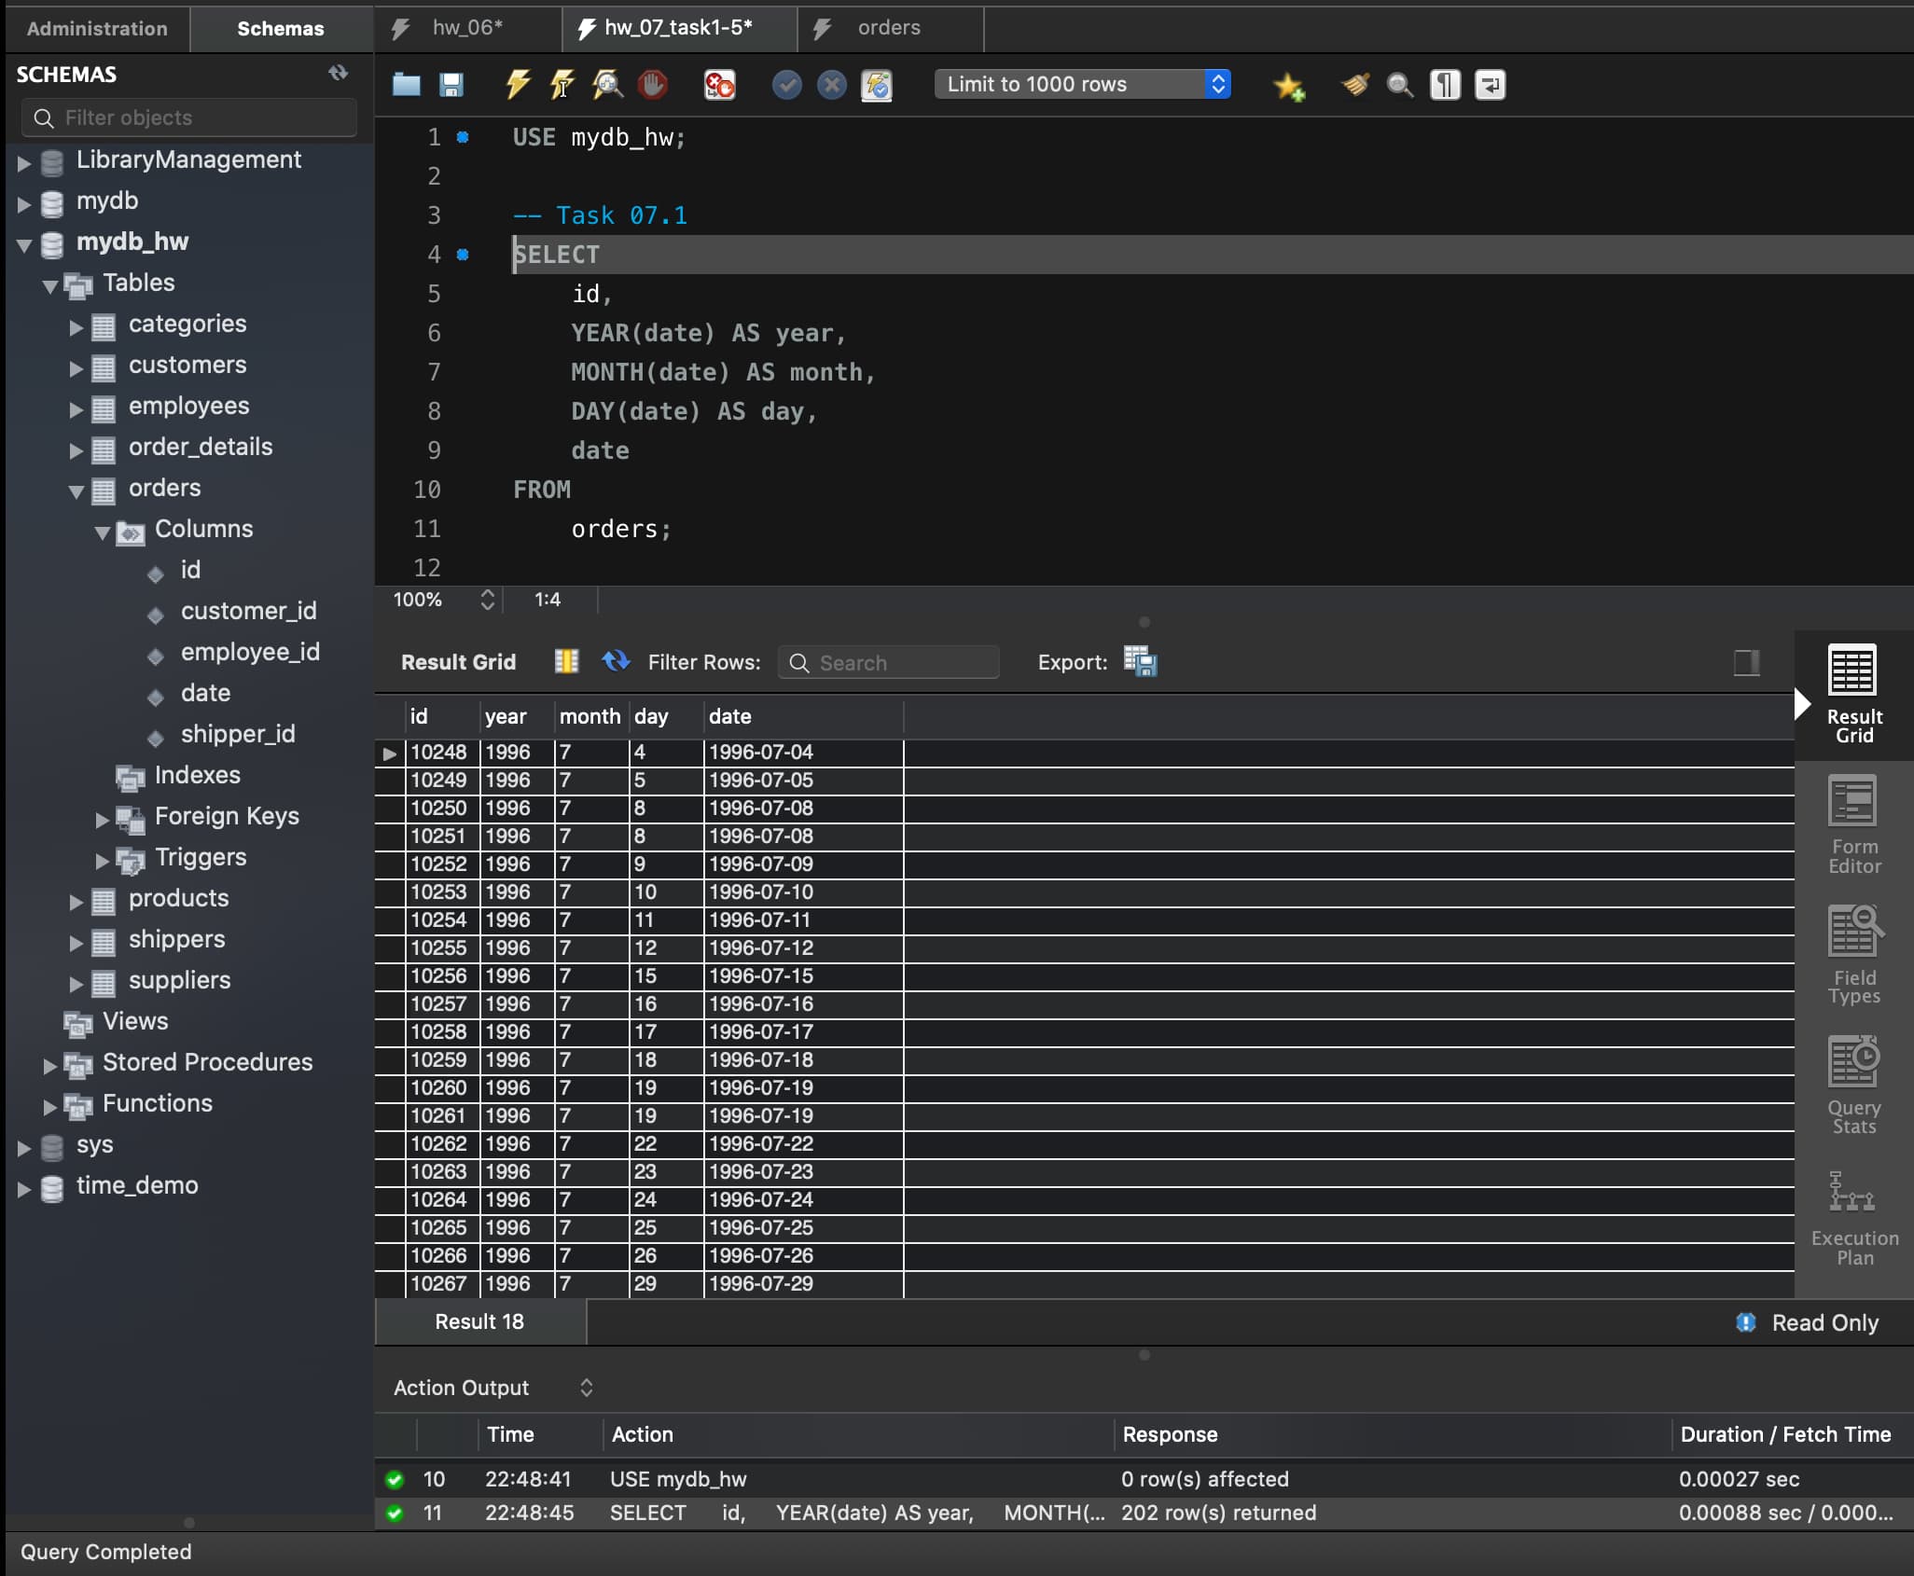Image resolution: width=1914 pixels, height=1576 pixels.
Task: Open Field Types side panel
Action: point(1853,955)
